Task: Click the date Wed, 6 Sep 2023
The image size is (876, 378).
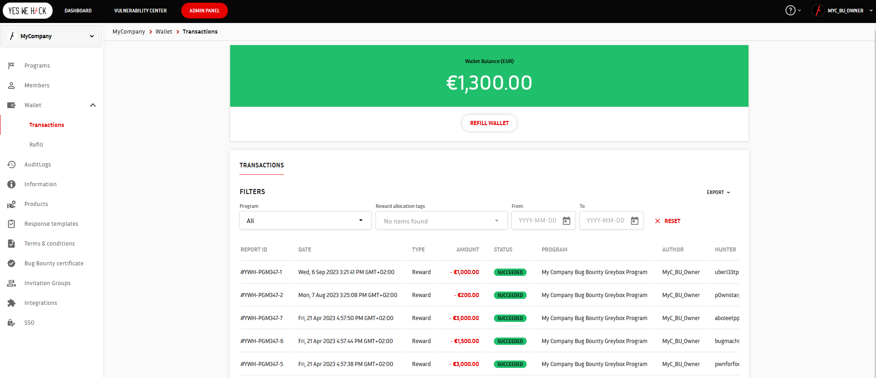Action: (x=346, y=272)
